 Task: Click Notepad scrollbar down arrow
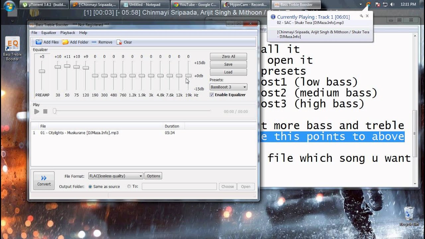415,184
